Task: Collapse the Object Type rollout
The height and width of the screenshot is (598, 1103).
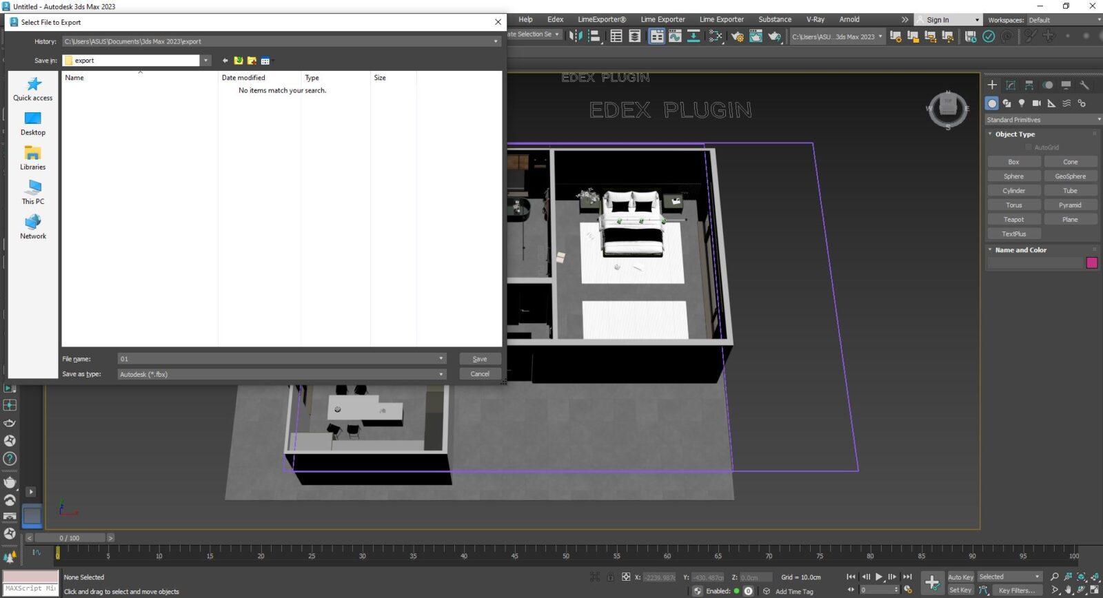Action: click(x=991, y=134)
